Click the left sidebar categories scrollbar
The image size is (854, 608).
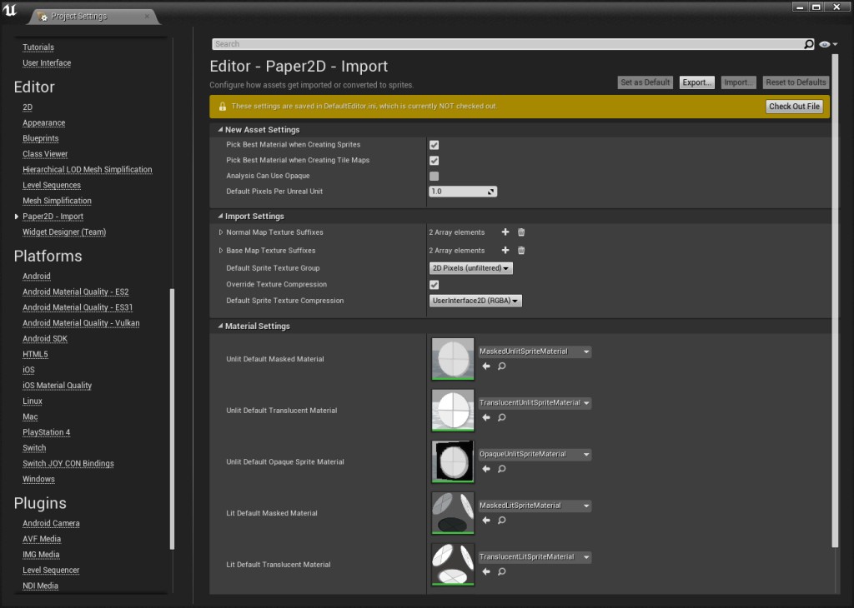click(172, 419)
